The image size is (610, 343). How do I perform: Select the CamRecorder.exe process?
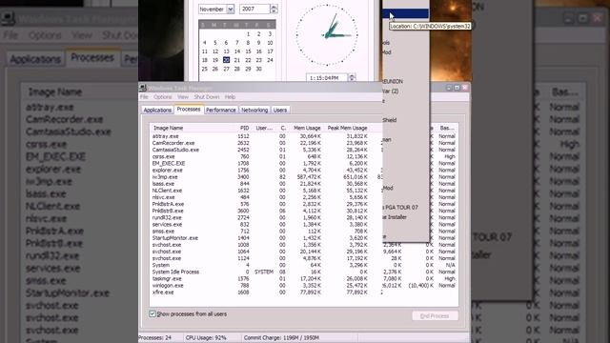click(x=303, y=143)
